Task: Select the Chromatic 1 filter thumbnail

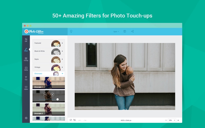Action: point(49,83)
